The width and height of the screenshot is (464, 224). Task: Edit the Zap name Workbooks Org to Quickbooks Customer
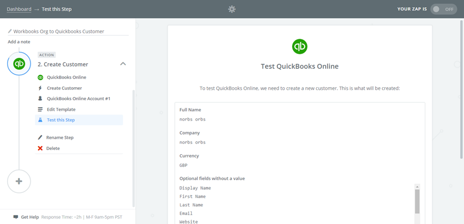click(59, 31)
